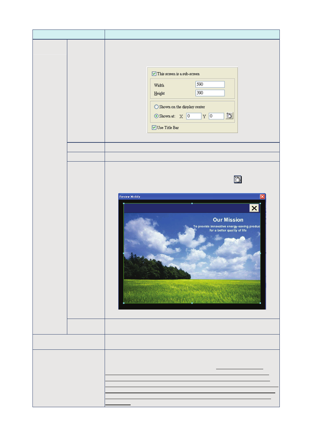Click the 'Our Mission' heading text

click(228, 220)
